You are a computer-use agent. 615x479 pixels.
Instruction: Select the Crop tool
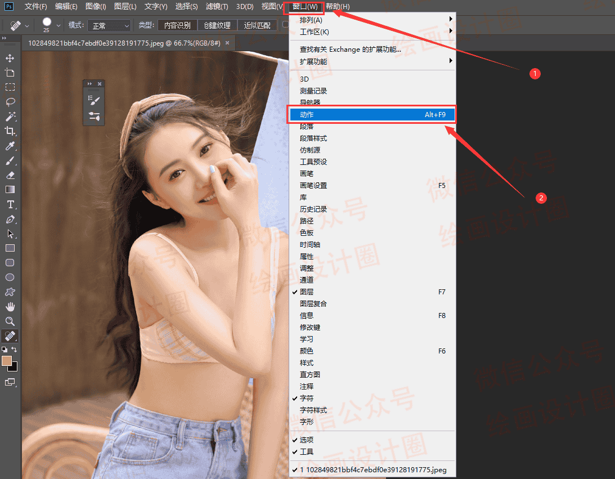point(10,131)
